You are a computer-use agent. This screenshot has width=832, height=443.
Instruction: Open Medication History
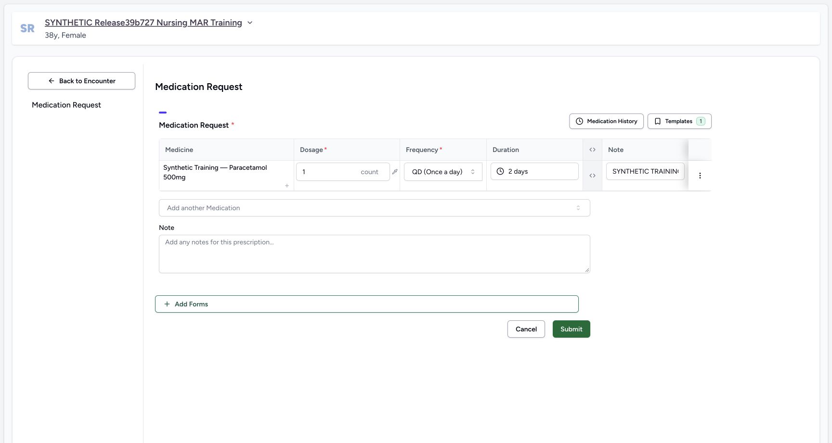click(606, 121)
